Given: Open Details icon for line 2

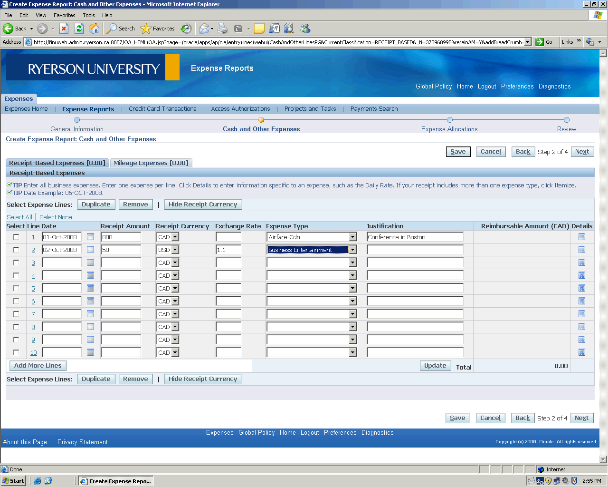Looking at the screenshot, I should click(x=581, y=250).
